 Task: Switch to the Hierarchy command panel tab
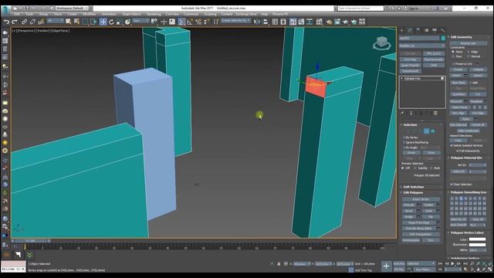click(418, 30)
